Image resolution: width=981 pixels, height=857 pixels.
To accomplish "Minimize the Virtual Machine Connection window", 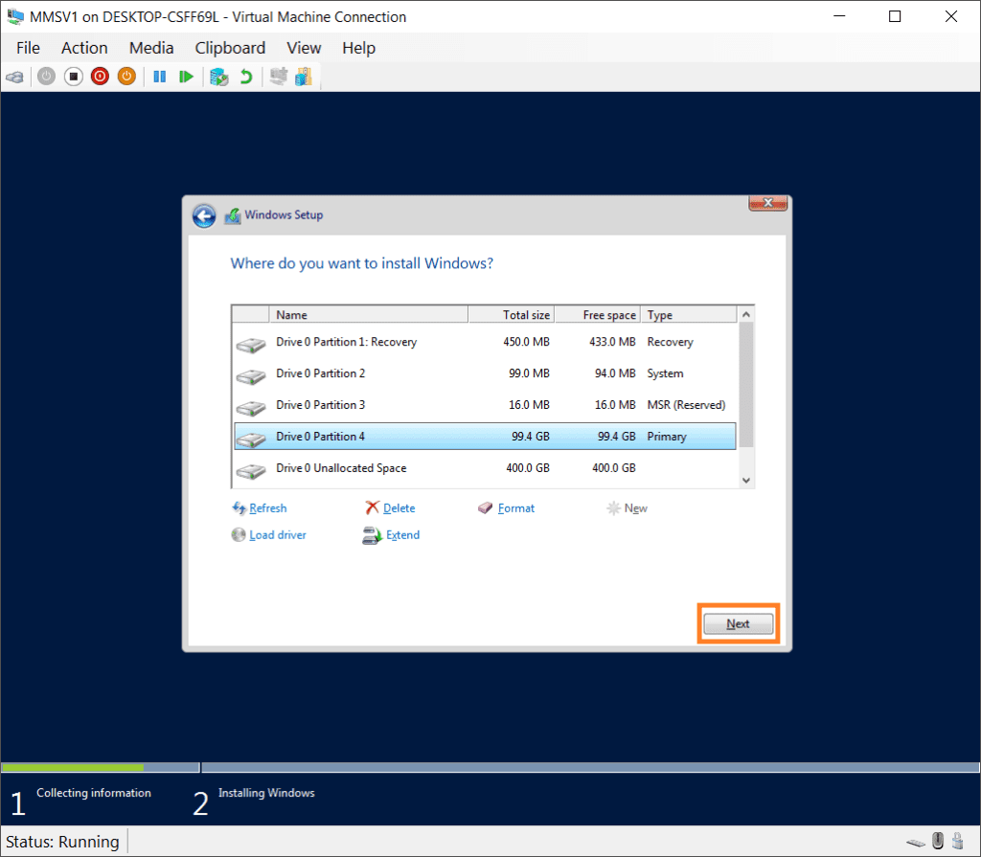I will [839, 17].
